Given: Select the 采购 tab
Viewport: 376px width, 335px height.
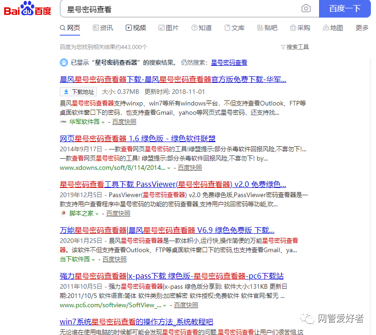Looking at the screenshot, I should pyautogui.click(x=300, y=28).
